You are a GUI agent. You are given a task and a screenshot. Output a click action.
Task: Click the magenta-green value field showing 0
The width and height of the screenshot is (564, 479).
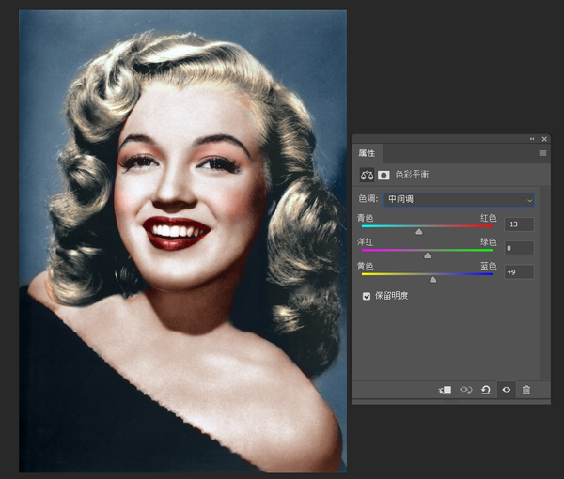pyautogui.click(x=519, y=248)
